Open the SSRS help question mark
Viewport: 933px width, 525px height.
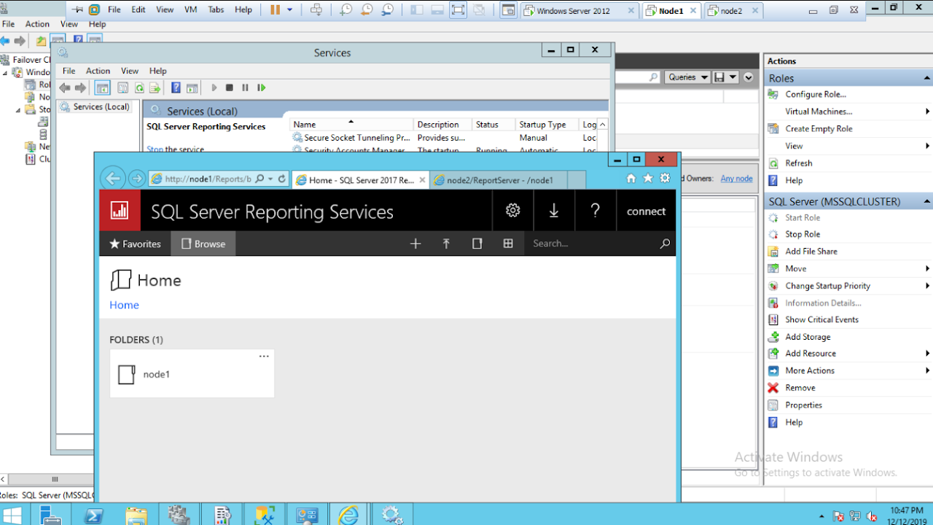596,211
